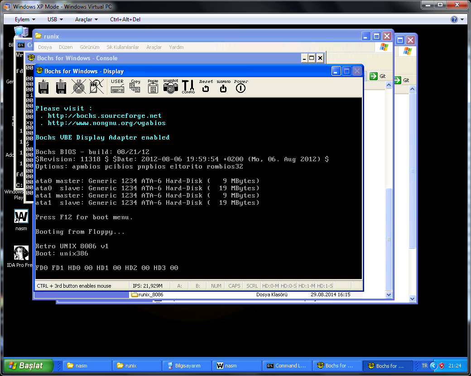This screenshot has height=376, width=471.
Task: Open the IDA Pro Free desktop icon
Action: pyautogui.click(x=21, y=253)
